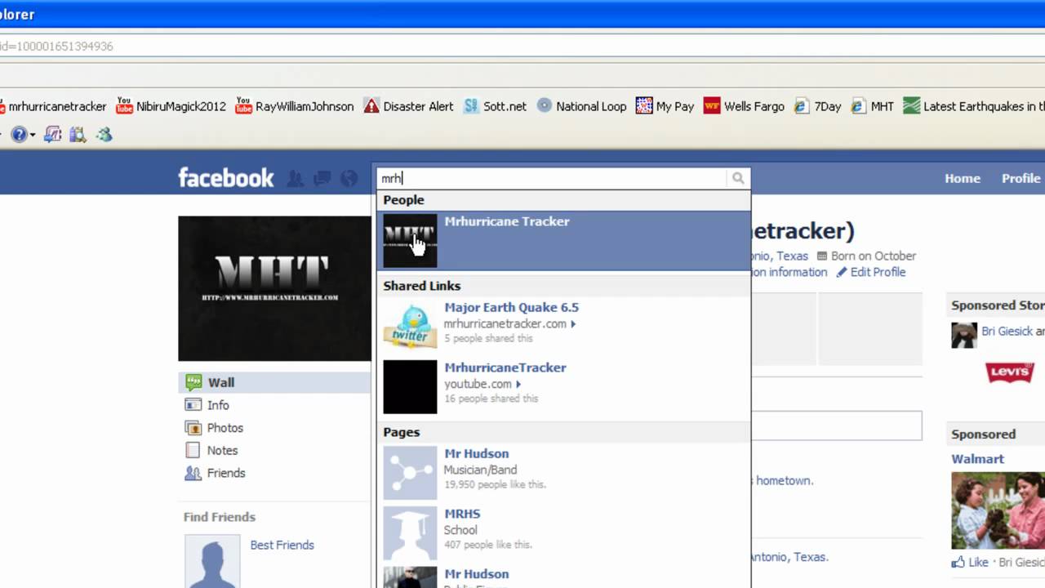
Task: Click the status update text box
Action: pos(836,425)
